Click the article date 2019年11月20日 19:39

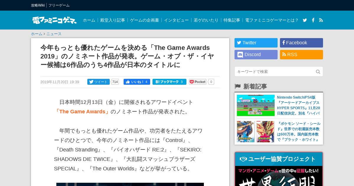(x=60, y=82)
